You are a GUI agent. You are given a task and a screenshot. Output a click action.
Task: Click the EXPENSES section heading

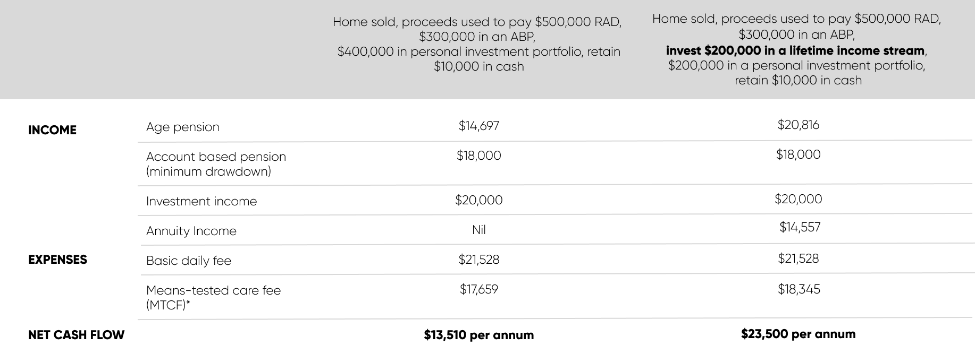pos(57,260)
